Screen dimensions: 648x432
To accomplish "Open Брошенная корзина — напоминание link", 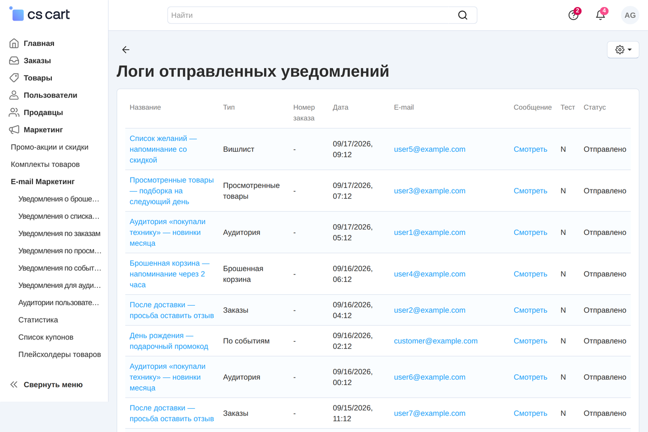I will click(170, 274).
